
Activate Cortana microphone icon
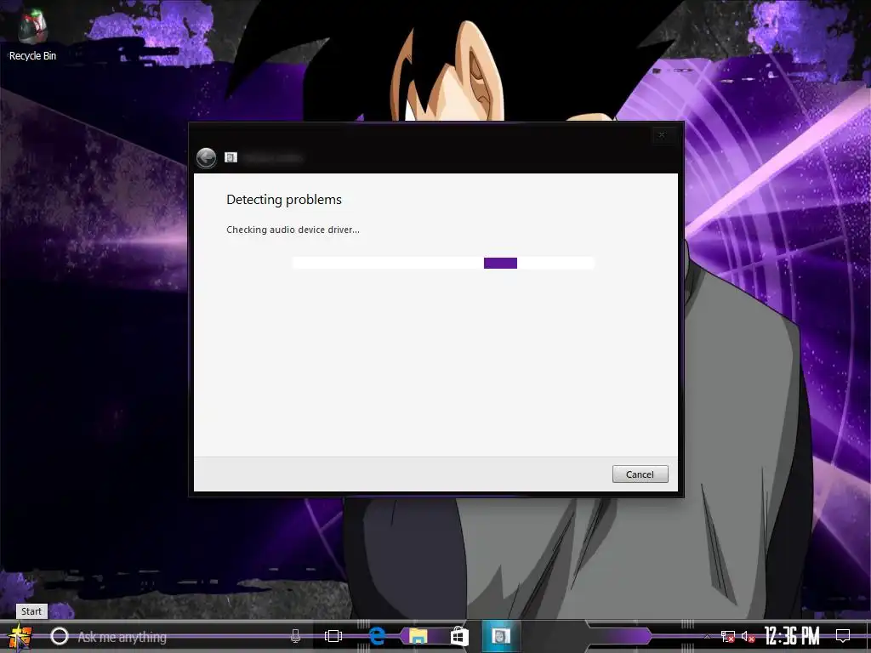tap(295, 636)
